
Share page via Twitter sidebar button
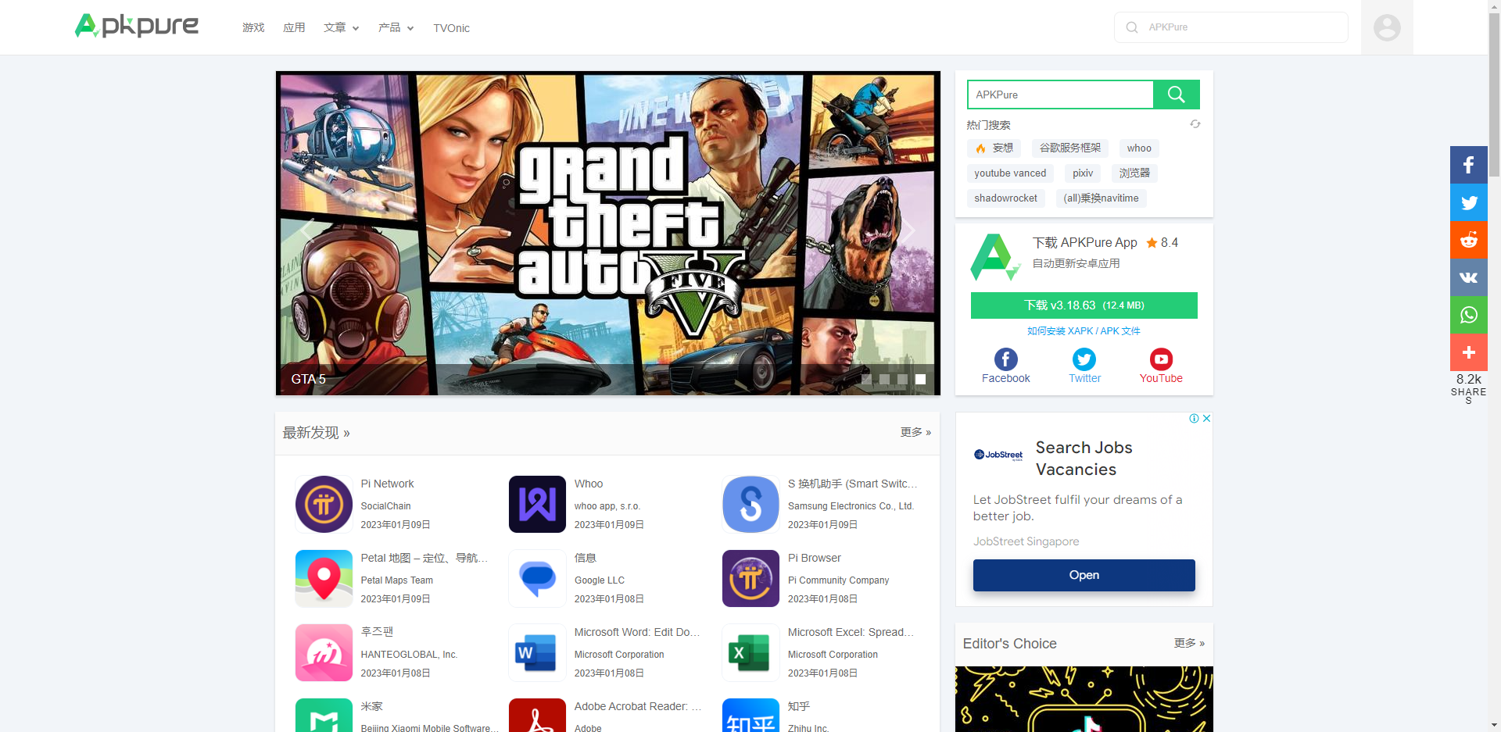[x=1469, y=202]
